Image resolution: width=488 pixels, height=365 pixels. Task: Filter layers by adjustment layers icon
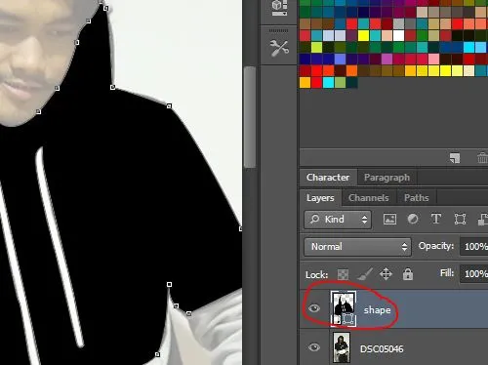tap(413, 219)
